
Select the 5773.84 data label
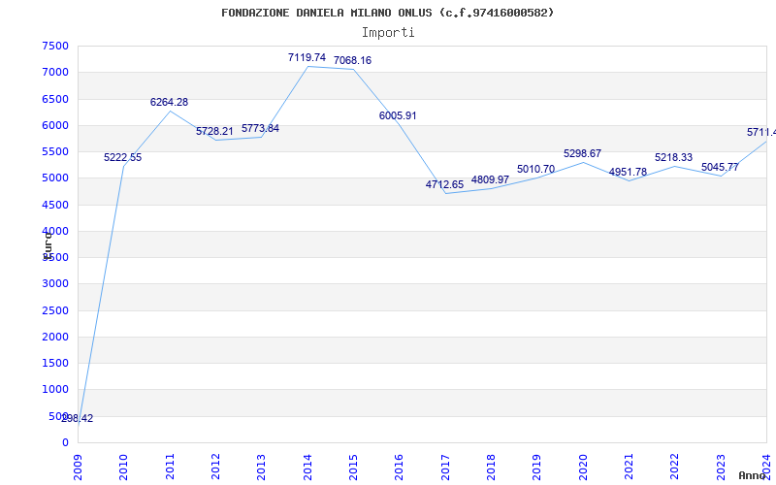[260, 129]
